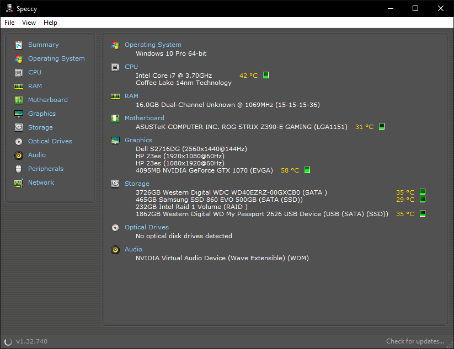Open the File menu
Viewport: 454px width, 349px height.
[x=9, y=23]
